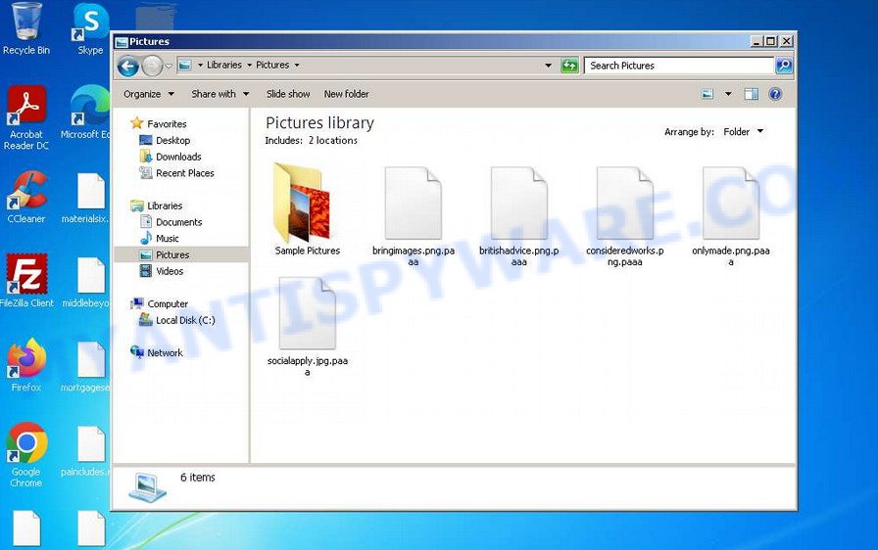Show the preview pane icon

(751, 94)
